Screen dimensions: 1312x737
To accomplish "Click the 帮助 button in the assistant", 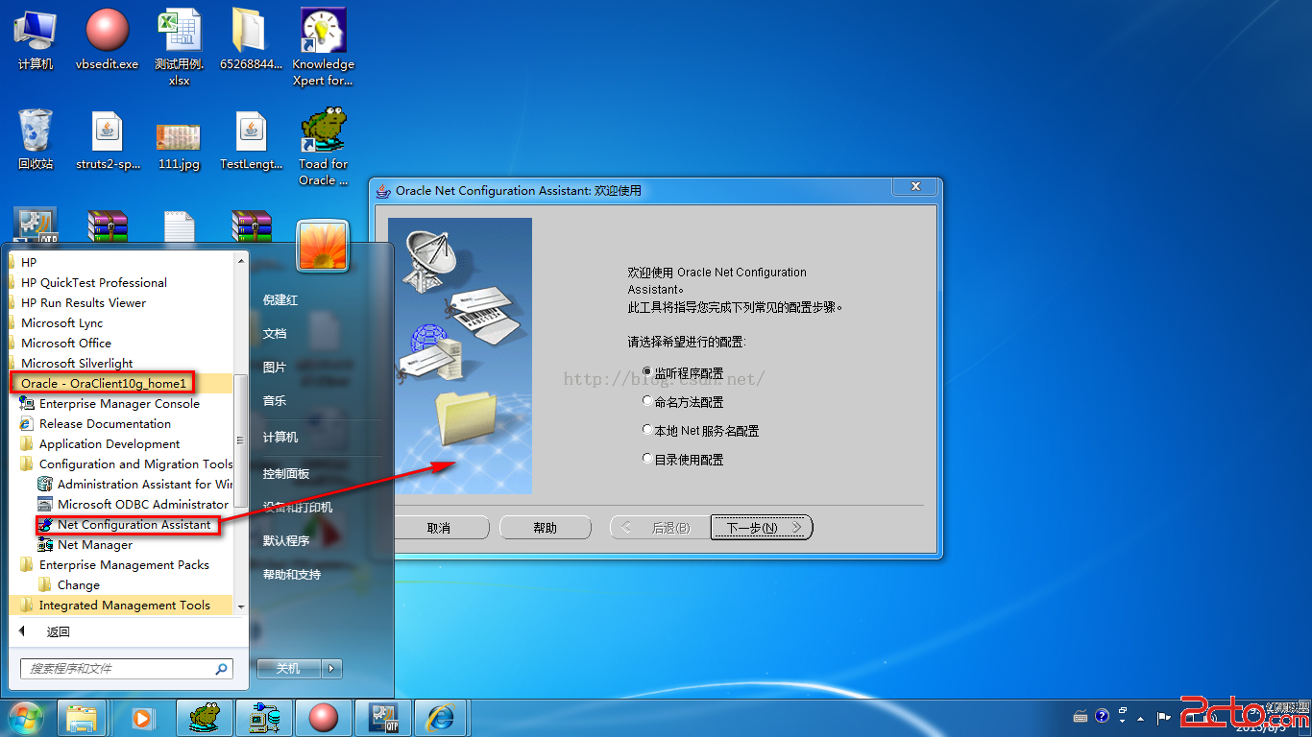I will coord(545,527).
